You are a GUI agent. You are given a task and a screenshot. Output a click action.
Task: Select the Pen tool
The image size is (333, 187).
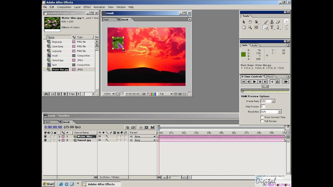click(x=278, y=27)
